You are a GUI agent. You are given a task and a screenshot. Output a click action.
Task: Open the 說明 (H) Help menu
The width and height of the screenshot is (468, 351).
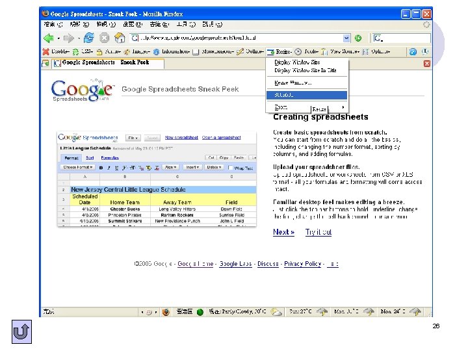[212, 25]
